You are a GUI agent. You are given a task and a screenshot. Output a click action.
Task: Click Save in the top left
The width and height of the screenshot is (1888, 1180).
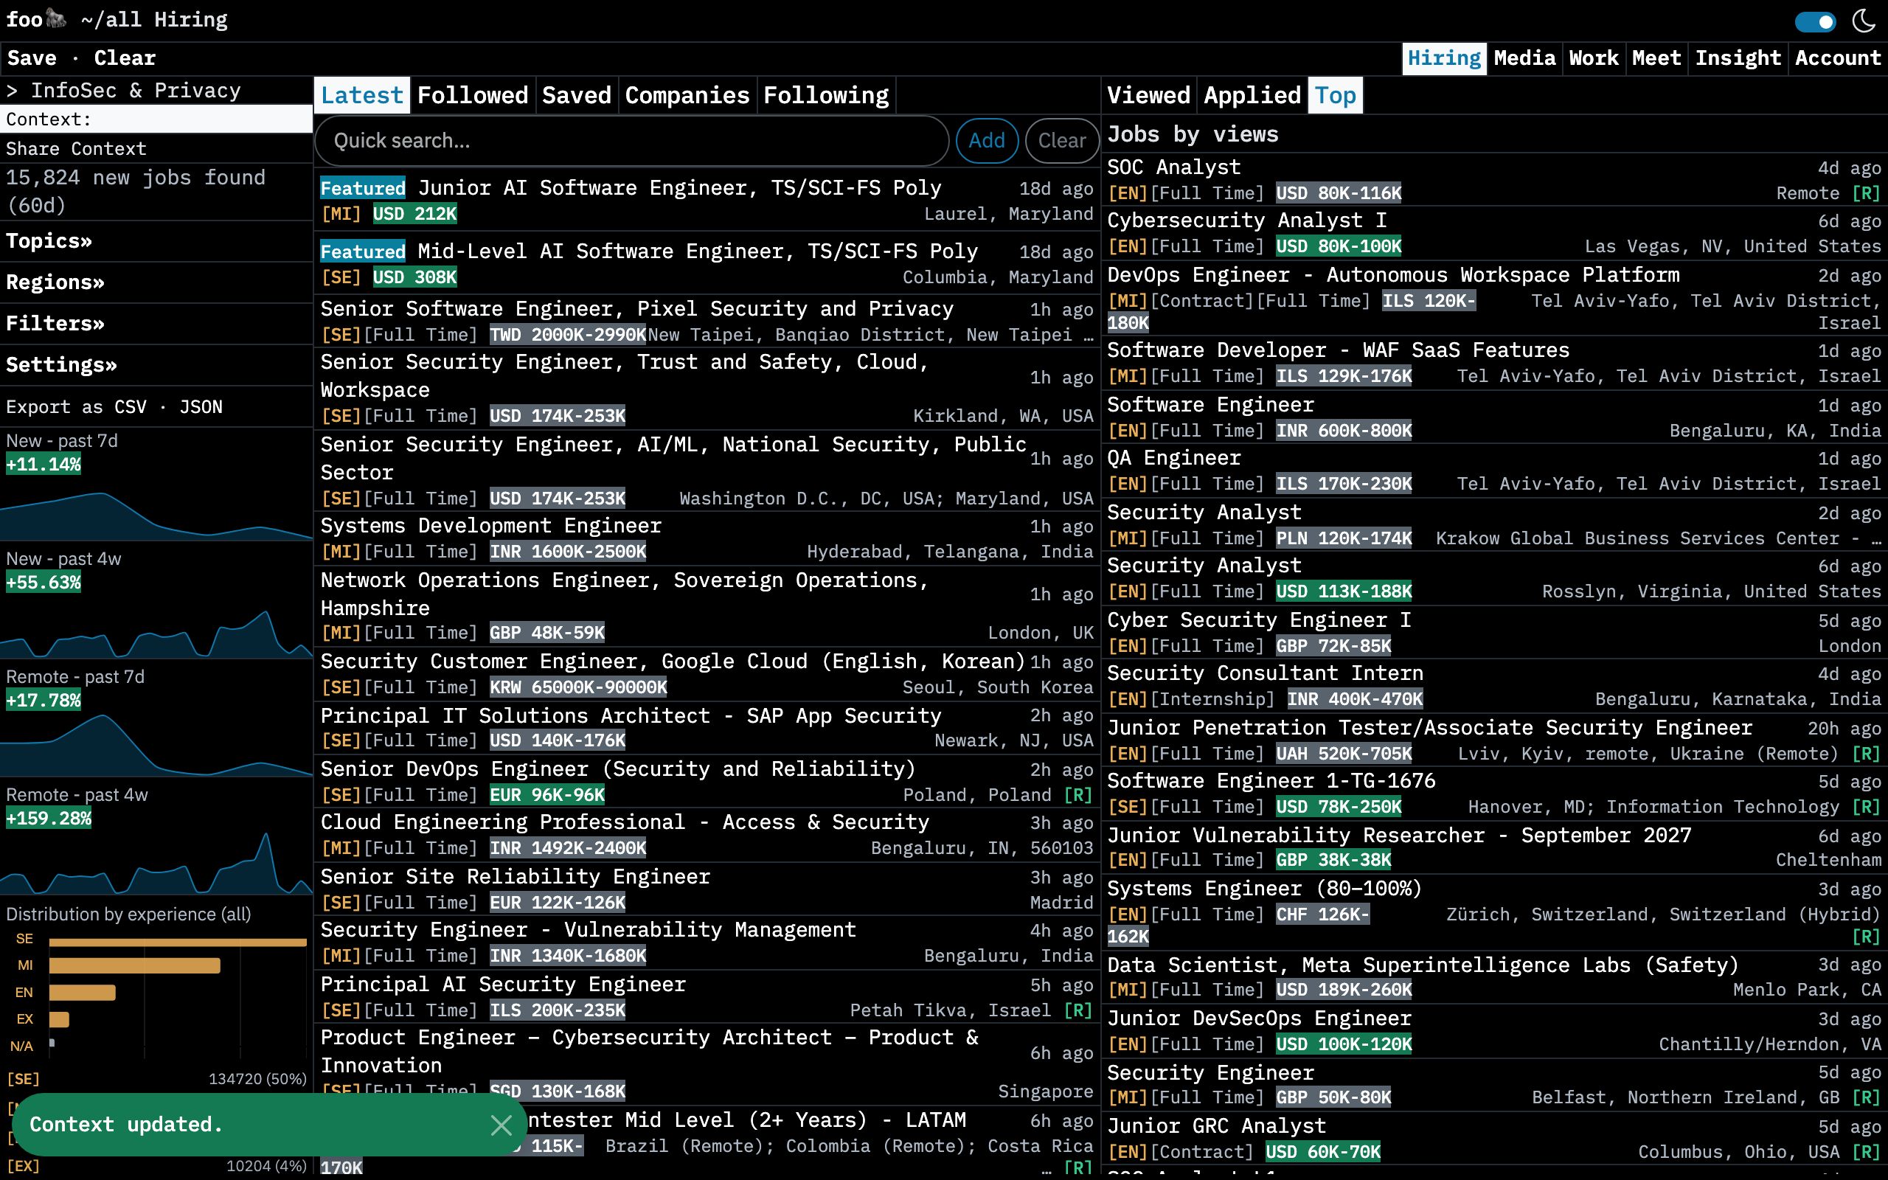pyautogui.click(x=31, y=58)
